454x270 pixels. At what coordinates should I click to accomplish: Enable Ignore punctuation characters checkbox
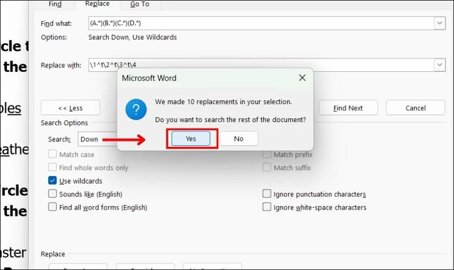(x=266, y=194)
